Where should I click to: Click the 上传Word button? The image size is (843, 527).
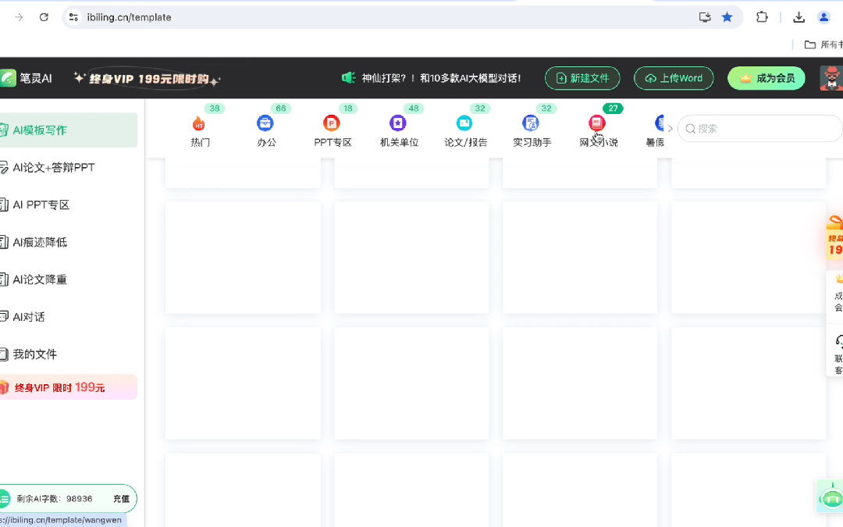pos(674,79)
